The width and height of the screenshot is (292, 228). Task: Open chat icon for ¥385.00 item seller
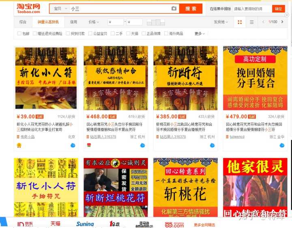point(212,145)
